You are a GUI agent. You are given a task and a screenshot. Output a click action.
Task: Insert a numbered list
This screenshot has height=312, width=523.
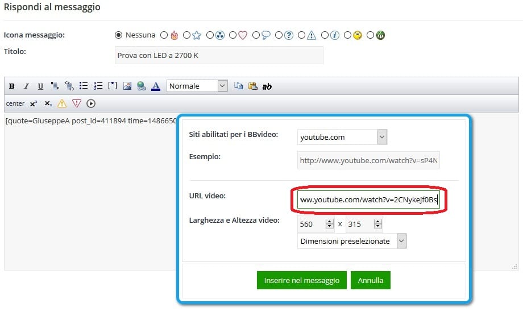(x=98, y=86)
